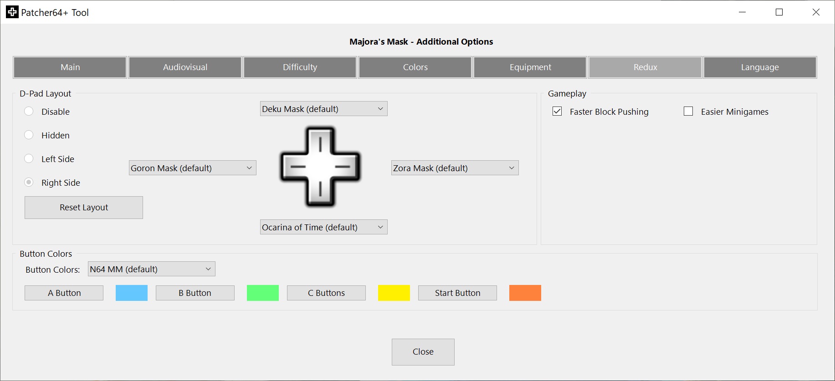Maximize the Patcher64+ Tool window
Viewport: 835px width, 381px height.
coord(779,12)
